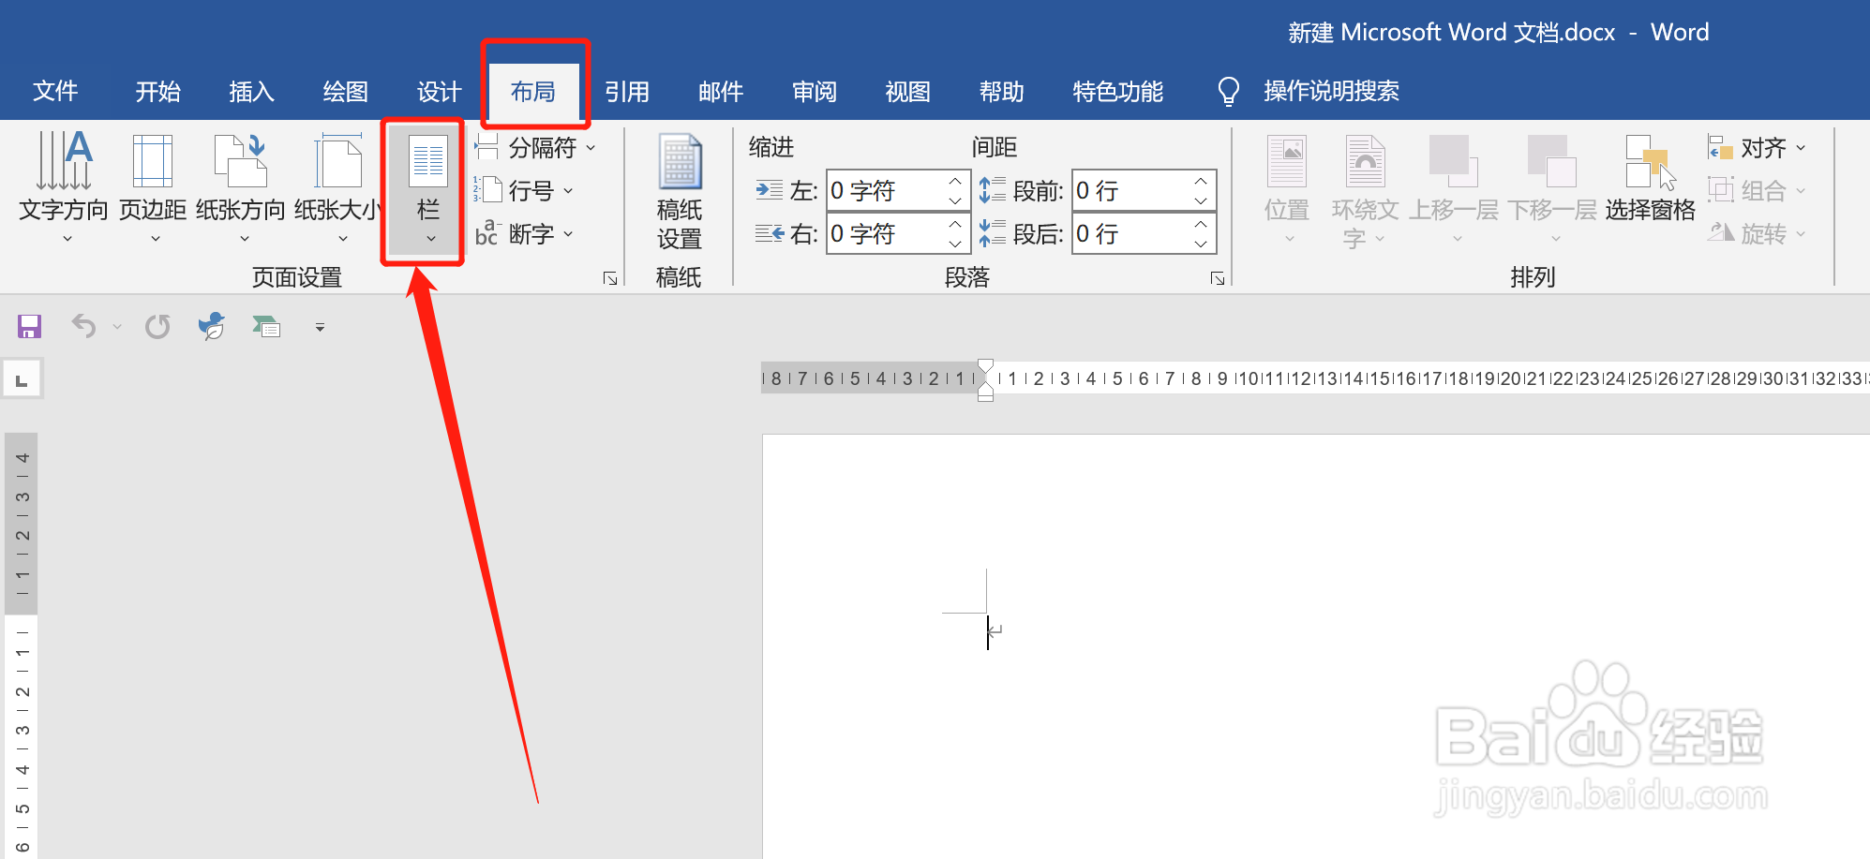Decrease the left indent value
The width and height of the screenshot is (1870, 859).
955,201
